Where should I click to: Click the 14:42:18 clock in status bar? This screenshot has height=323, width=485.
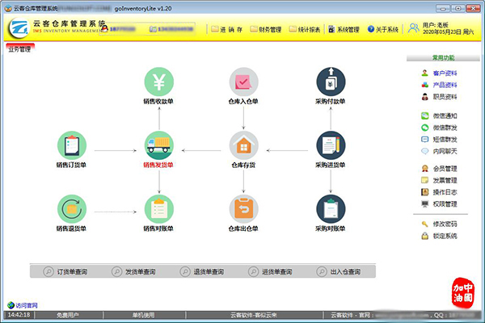point(19,315)
